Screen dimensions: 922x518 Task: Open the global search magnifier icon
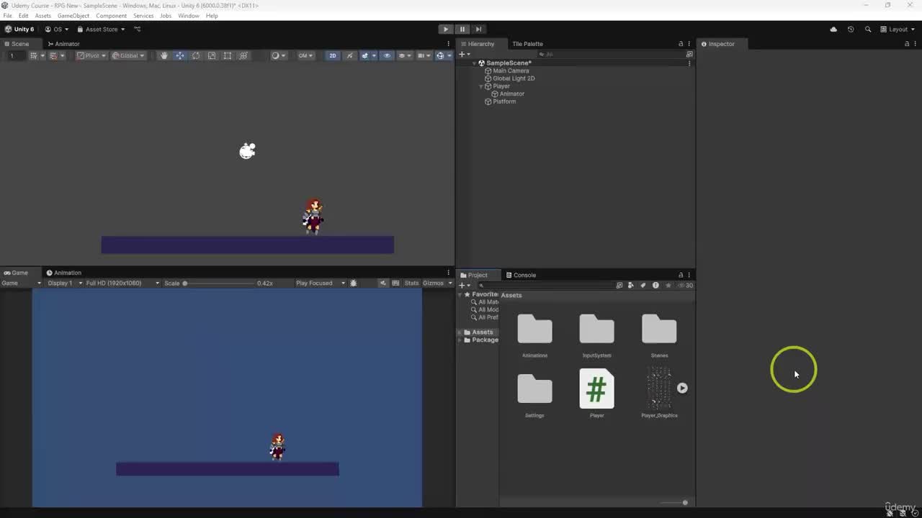tap(867, 29)
